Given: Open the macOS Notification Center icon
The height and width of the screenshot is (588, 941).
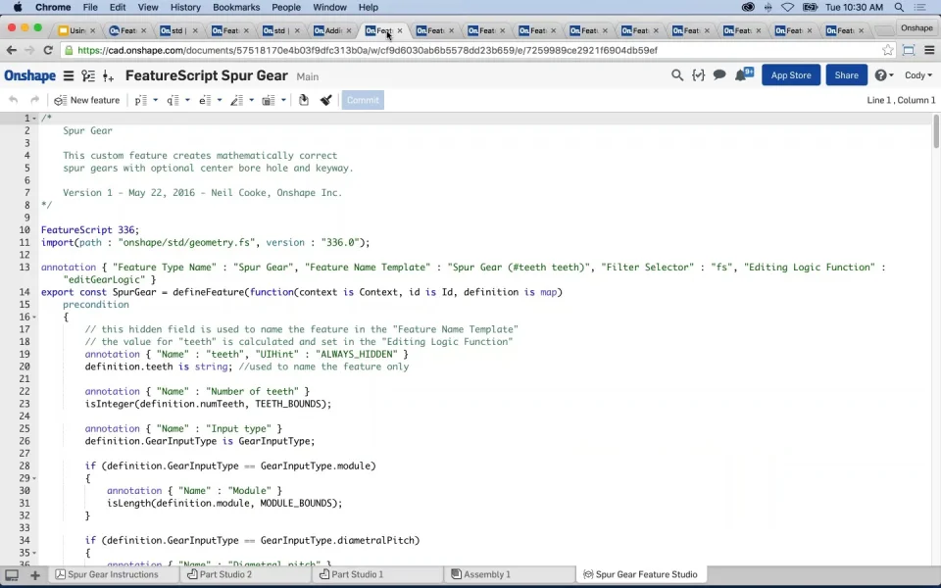Looking at the screenshot, I should pyautogui.click(x=919, y=7).
